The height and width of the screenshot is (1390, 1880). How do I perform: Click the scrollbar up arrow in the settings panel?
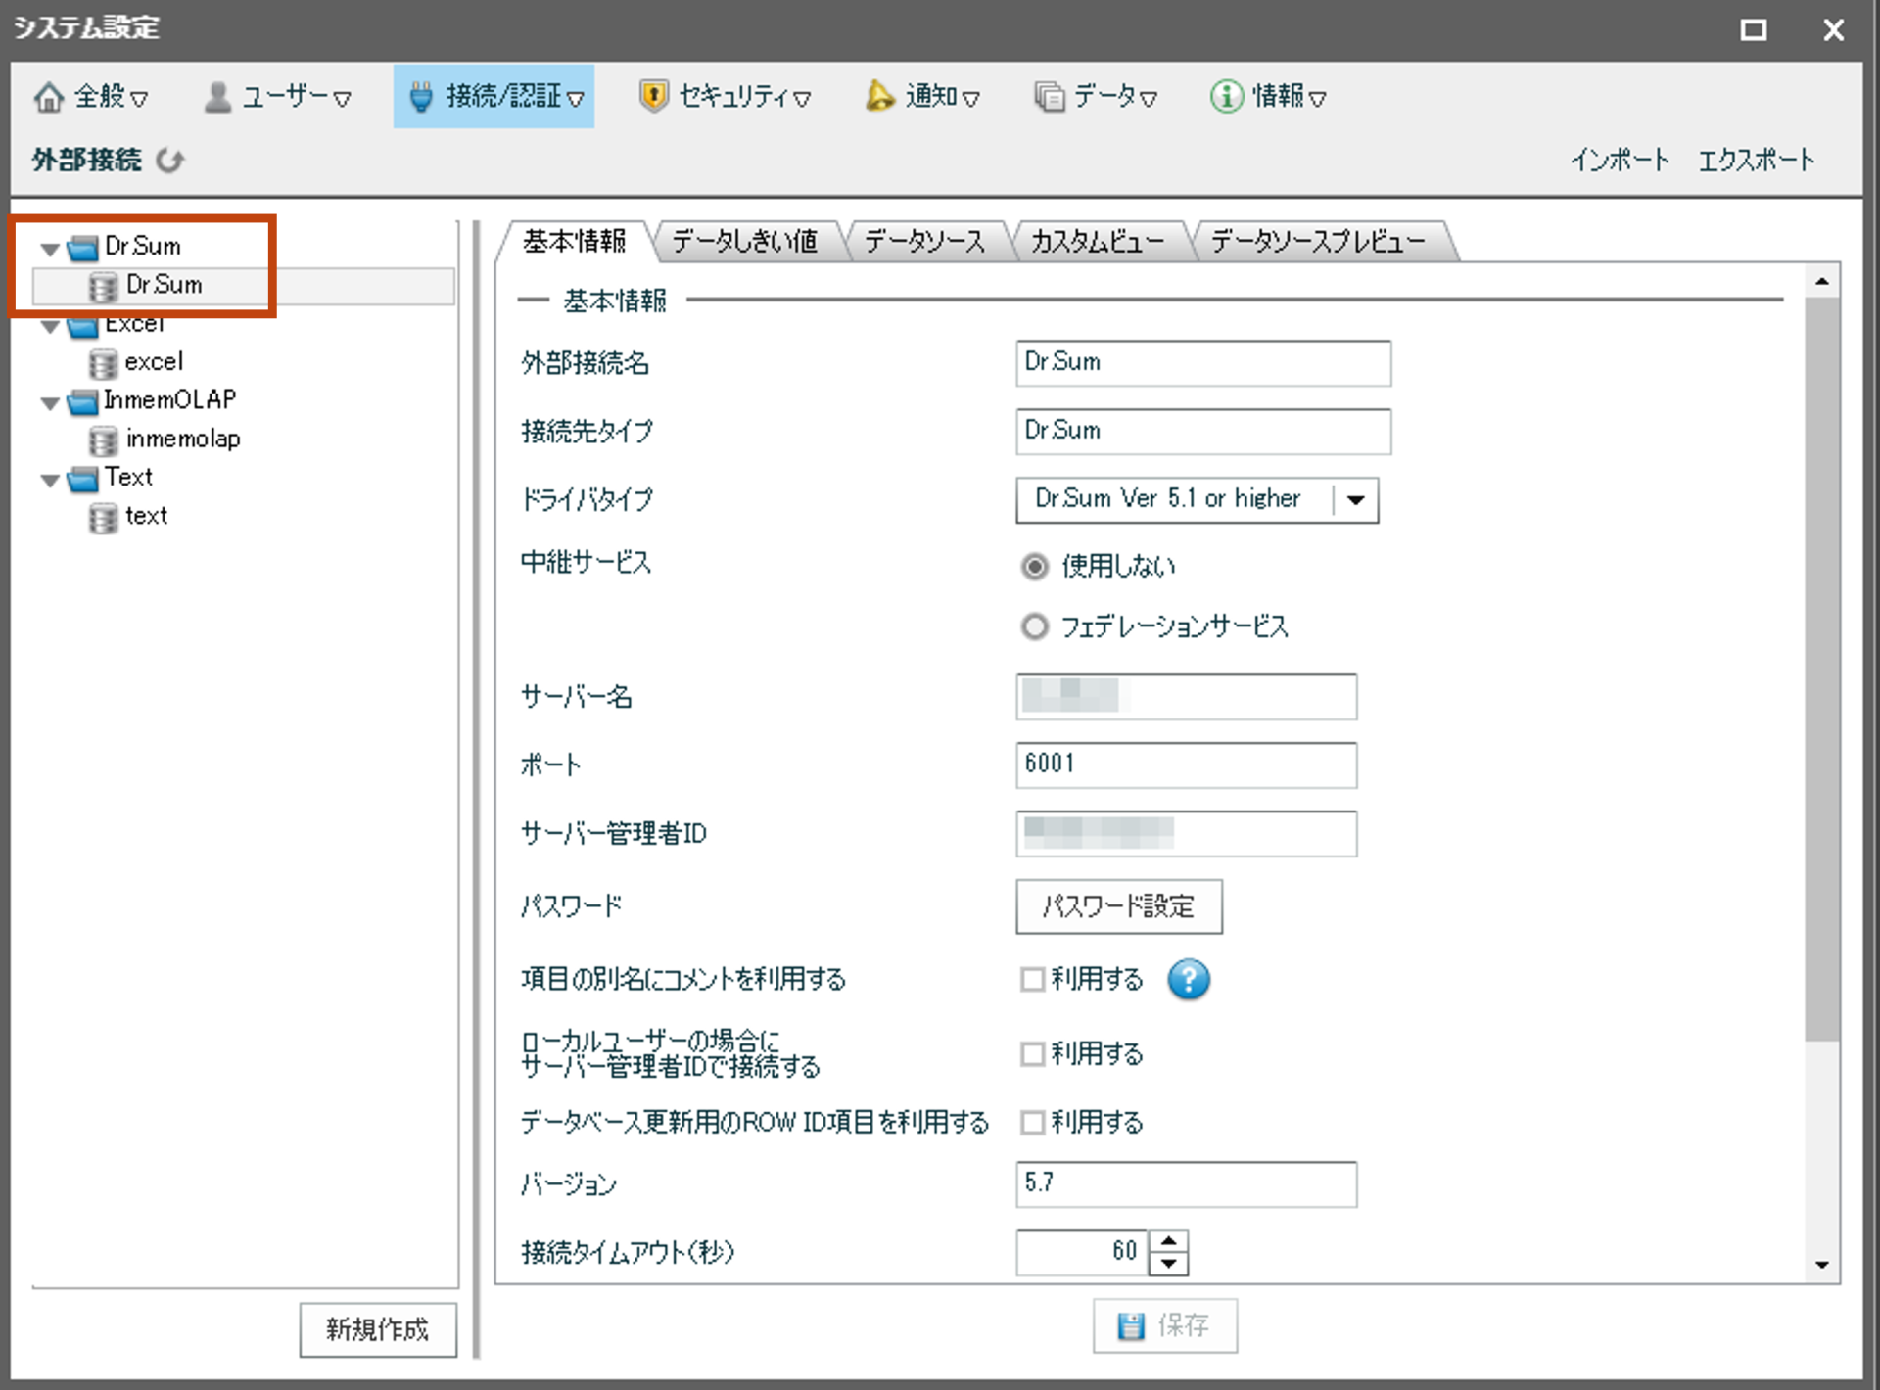1821,282
